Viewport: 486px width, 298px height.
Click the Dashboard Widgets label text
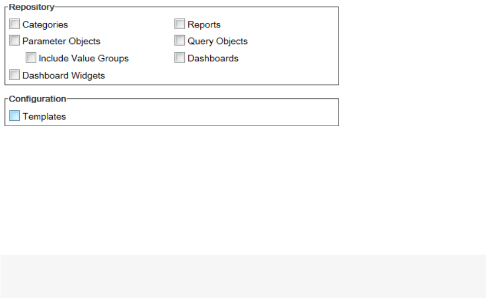(x=63, y=76)
